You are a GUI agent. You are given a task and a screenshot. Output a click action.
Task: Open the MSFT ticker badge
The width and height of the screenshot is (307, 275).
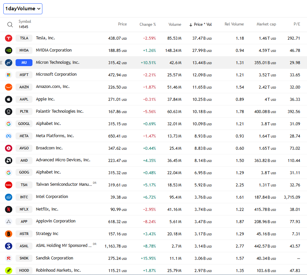(x=24, y=75)
